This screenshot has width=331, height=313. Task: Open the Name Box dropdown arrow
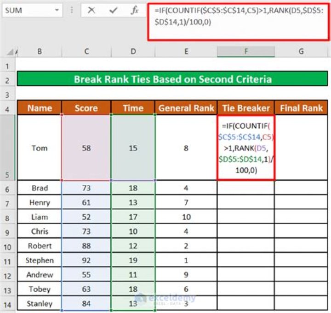(57, 10)
